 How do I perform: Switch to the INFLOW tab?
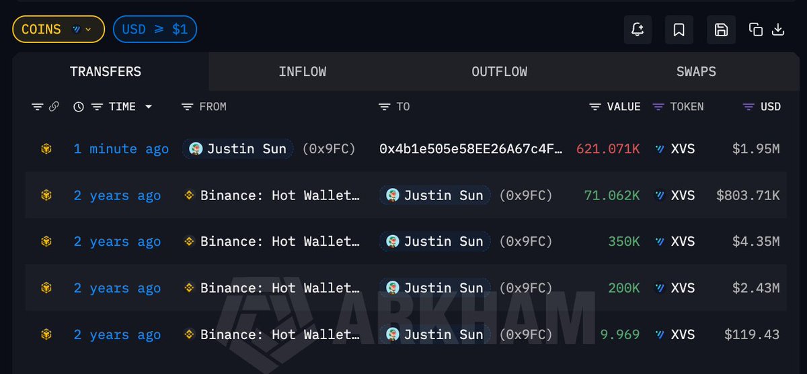(x=302, y=71)
